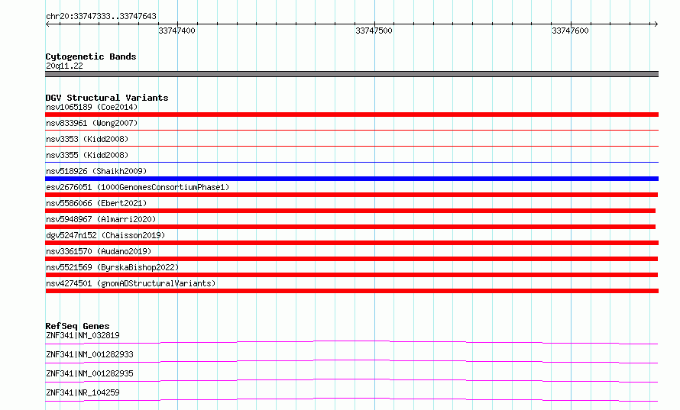Click the gray 20q11.22 cytoband bar

[x=351, y=74]
